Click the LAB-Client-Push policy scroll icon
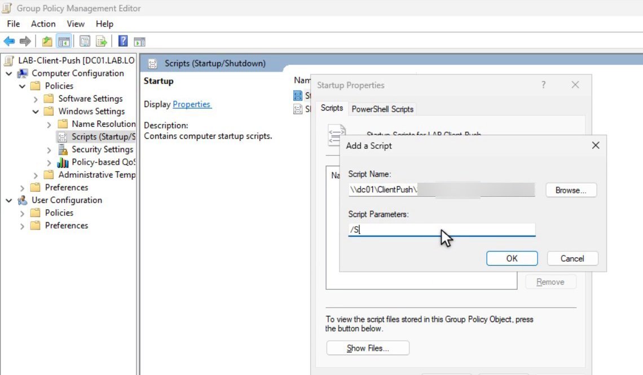 click(x=8, y=61)
